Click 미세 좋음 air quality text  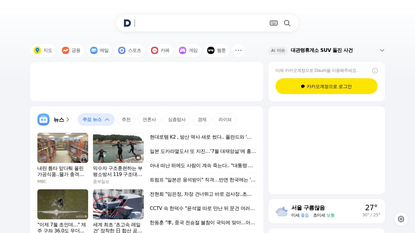[300, 215]
